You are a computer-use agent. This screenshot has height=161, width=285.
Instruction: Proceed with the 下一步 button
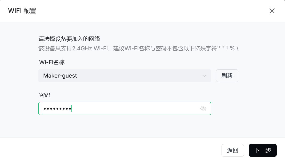[x=263, y=150]
